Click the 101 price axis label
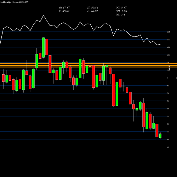177x177 pixels. pyautogui.click(x=169, y=55)
